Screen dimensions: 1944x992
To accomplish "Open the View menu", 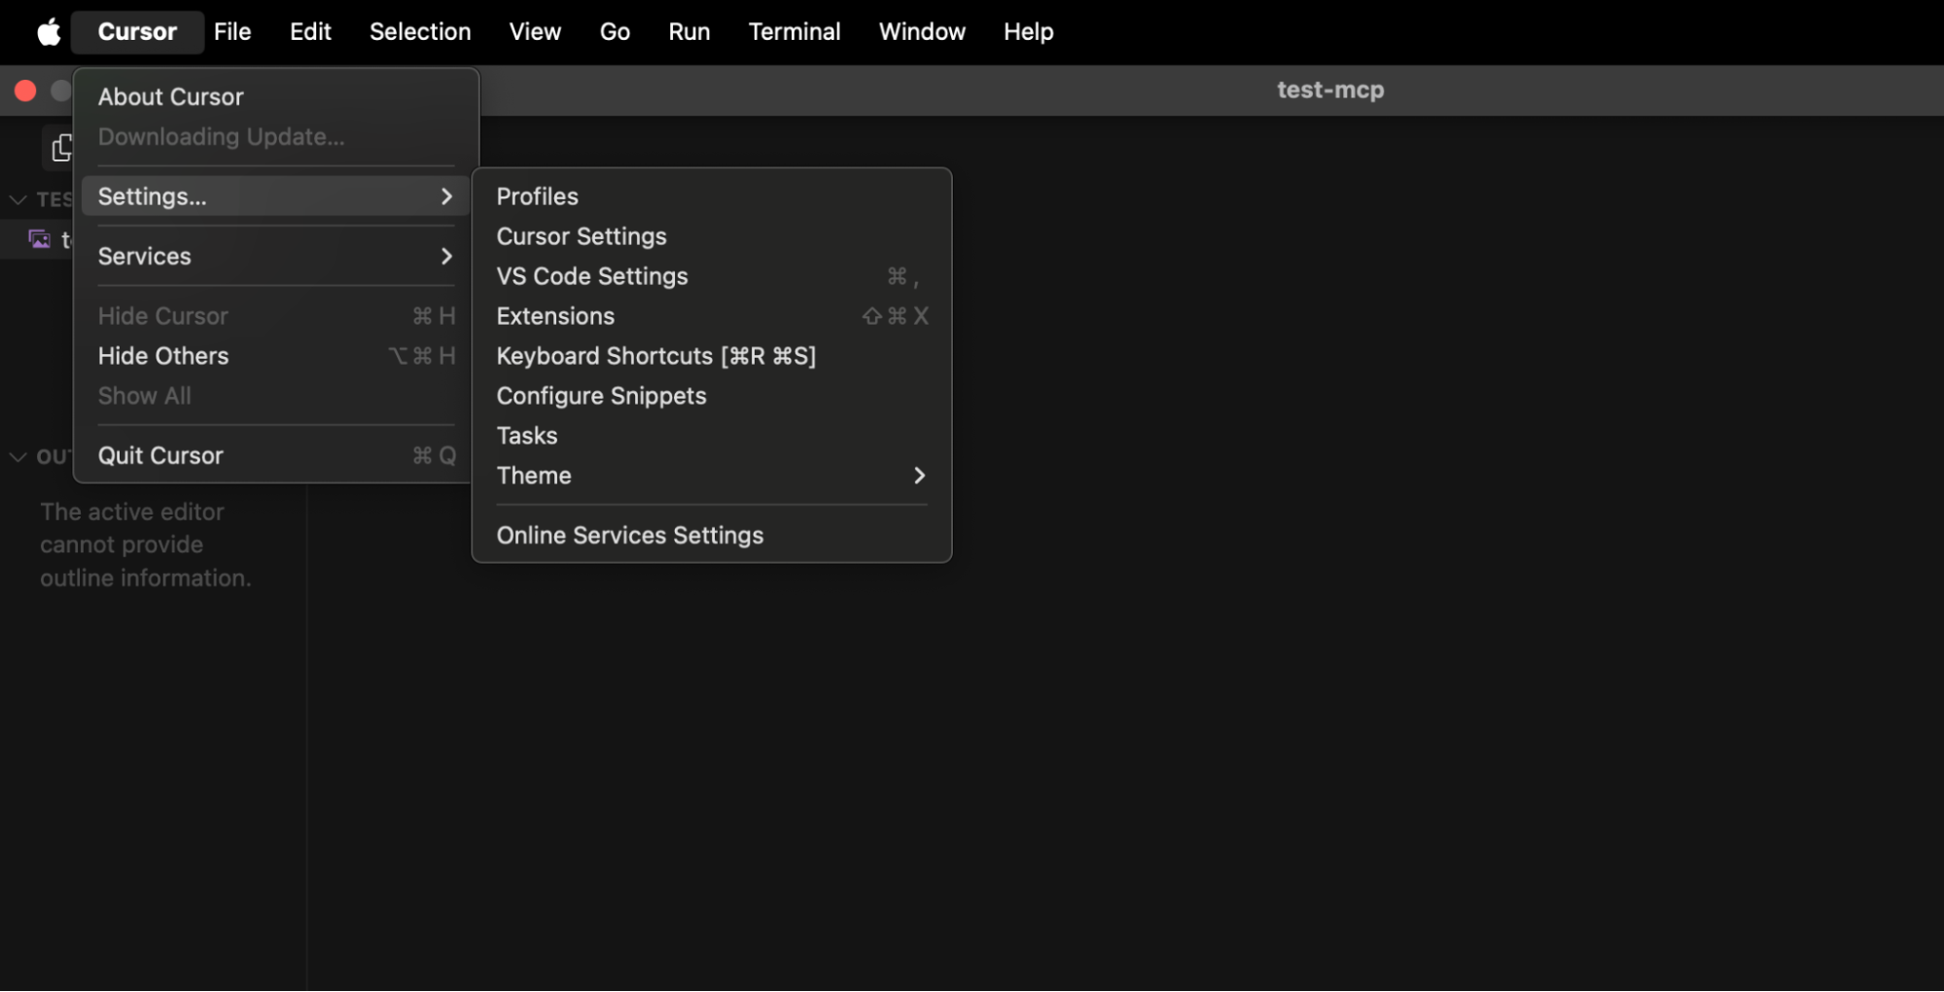I will pyautogui.click(x=535, y=32).
